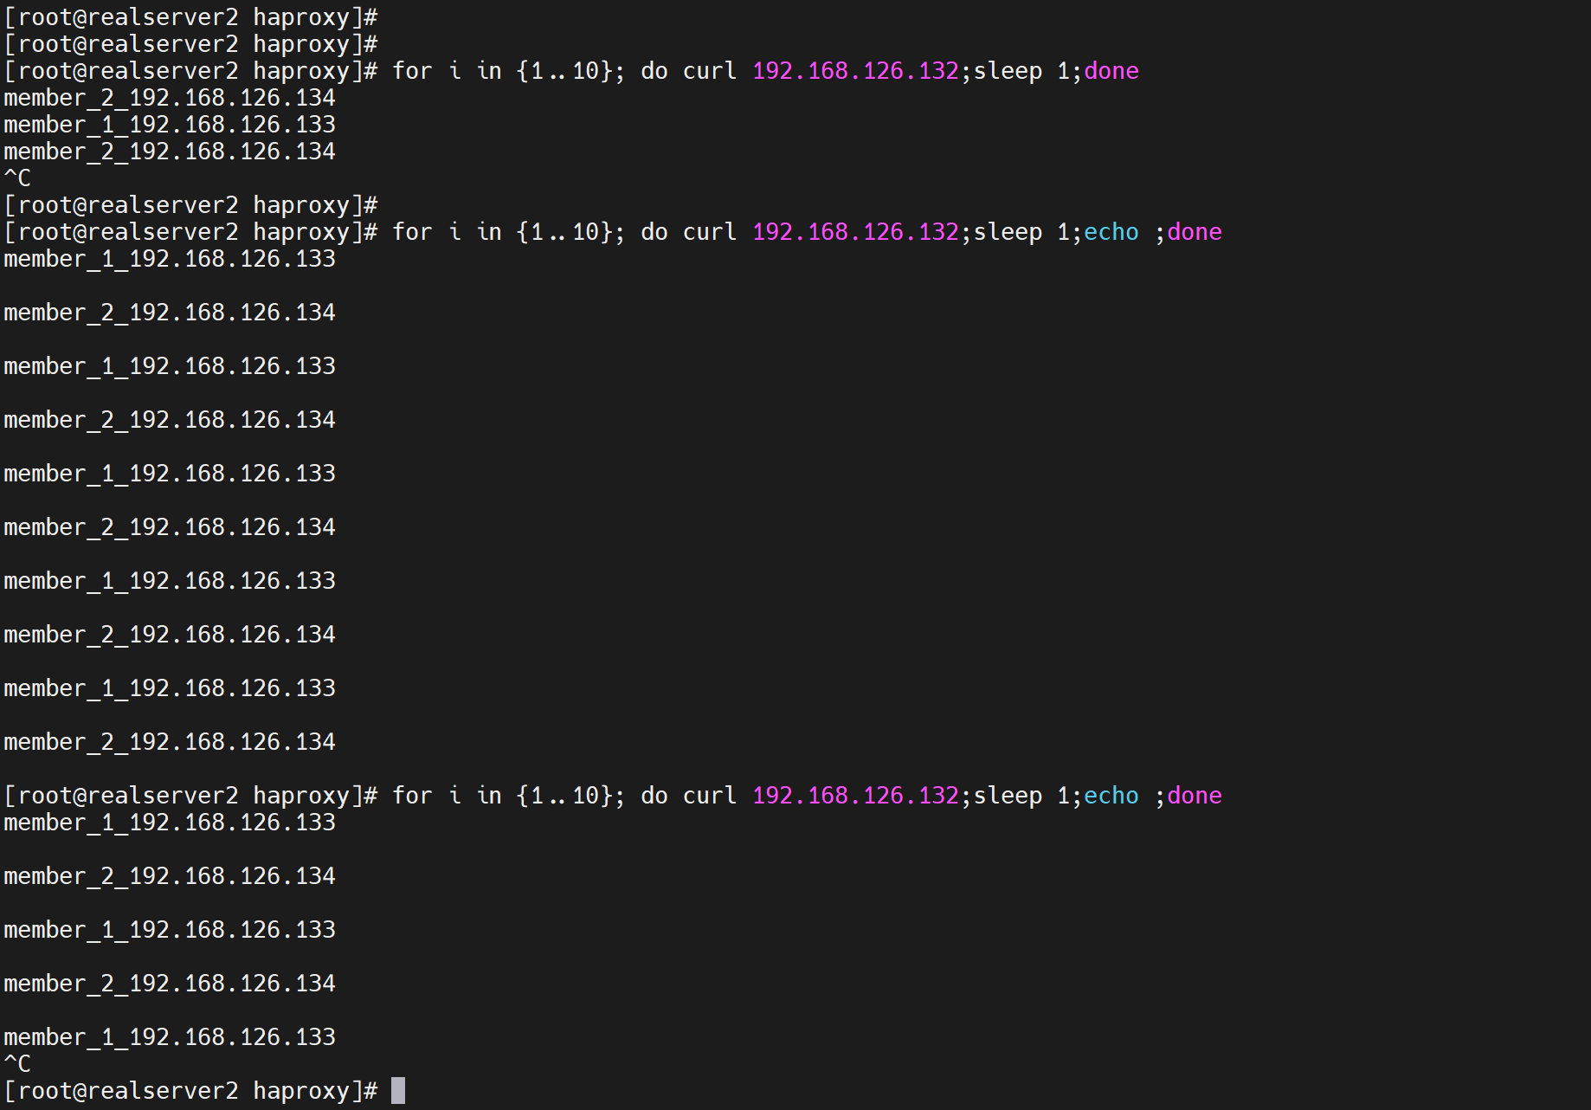Click the pink "done" in the last loop command

(x=1194, y=796)
